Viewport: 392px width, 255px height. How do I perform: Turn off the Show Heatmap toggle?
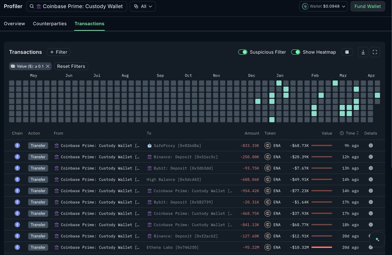coord(296,52)
